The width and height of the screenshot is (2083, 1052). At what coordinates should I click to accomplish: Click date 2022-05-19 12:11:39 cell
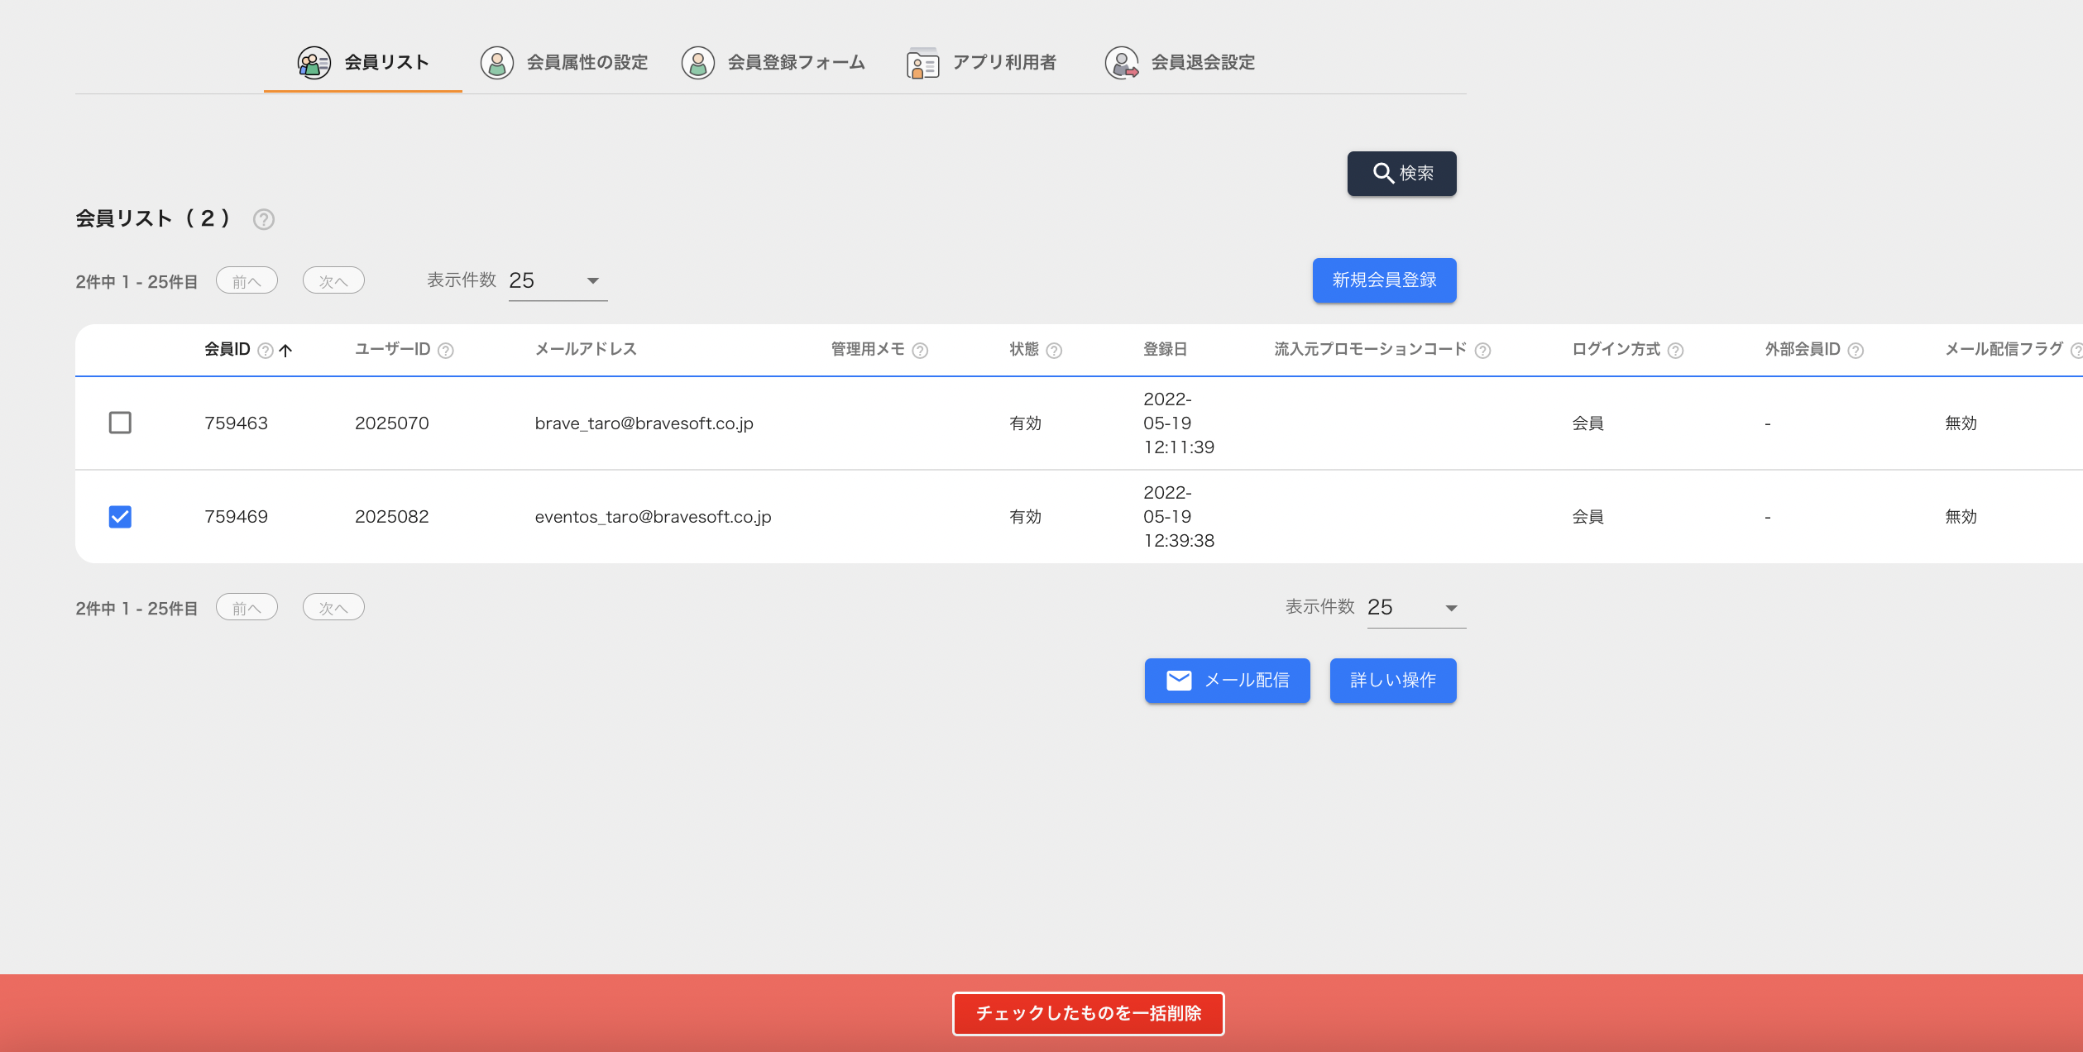pos(1179,423)
